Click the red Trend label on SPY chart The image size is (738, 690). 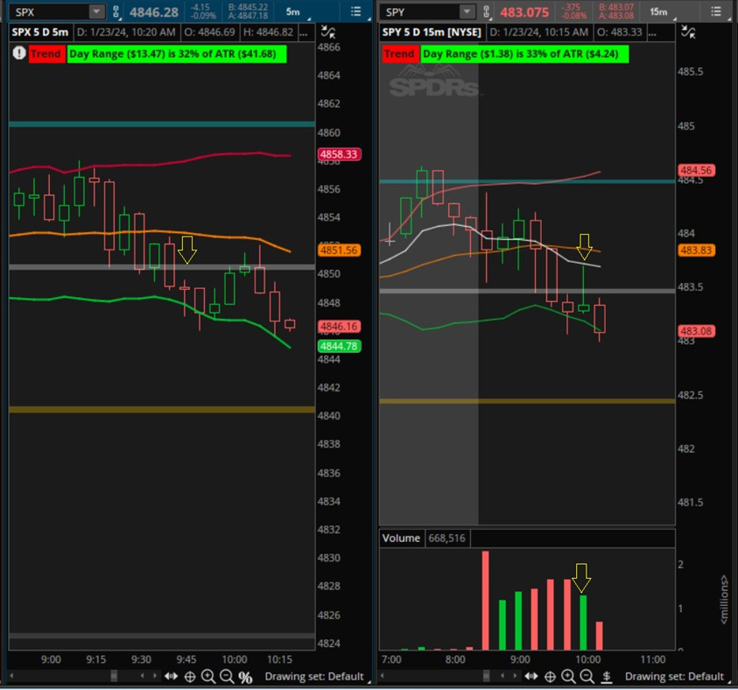click(399, 53)
